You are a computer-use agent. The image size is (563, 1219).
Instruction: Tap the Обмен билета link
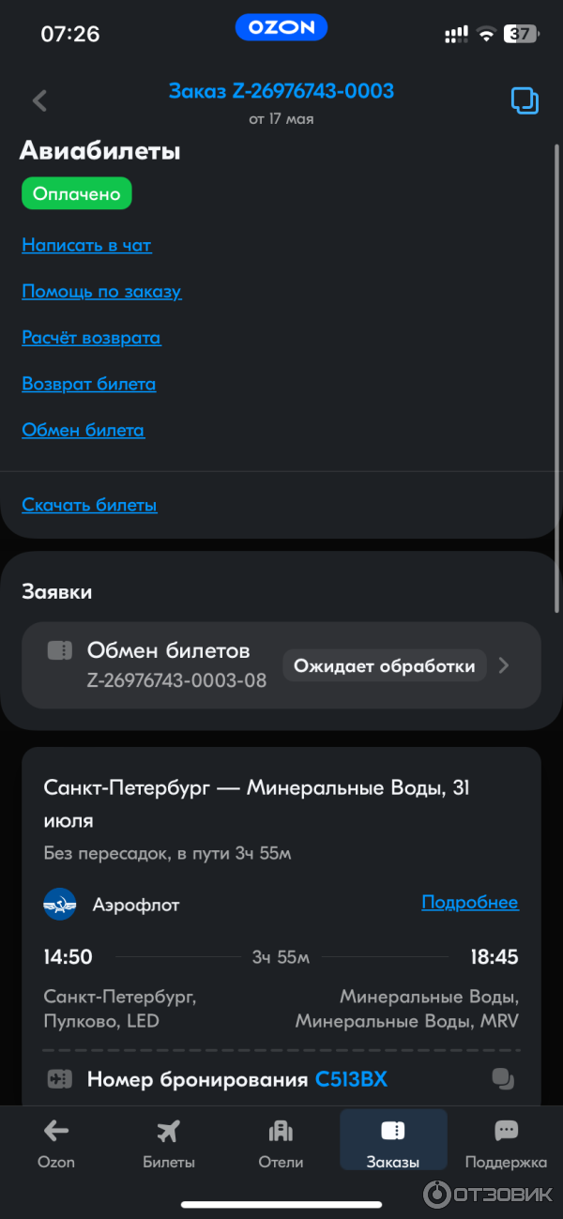[x=84, y=431]
